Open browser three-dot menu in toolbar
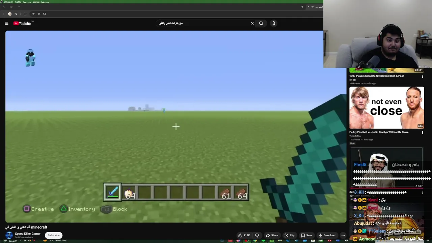Viewport: 432px width, 243px height. (4, 14)
